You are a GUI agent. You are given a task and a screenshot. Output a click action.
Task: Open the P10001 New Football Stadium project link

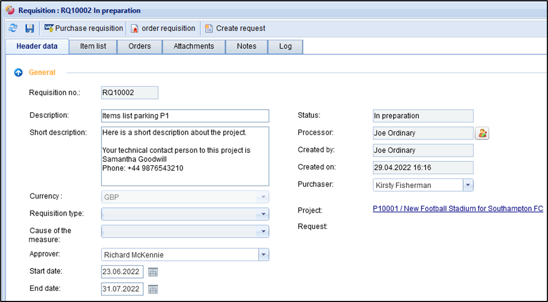pos(458,209)
